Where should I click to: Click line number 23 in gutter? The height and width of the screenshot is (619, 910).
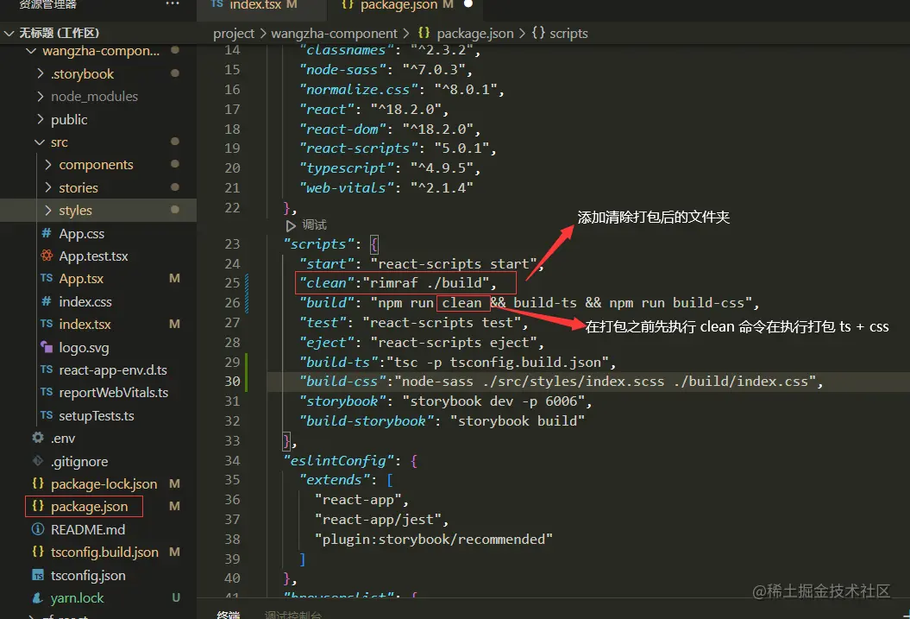tap(232, 243)
